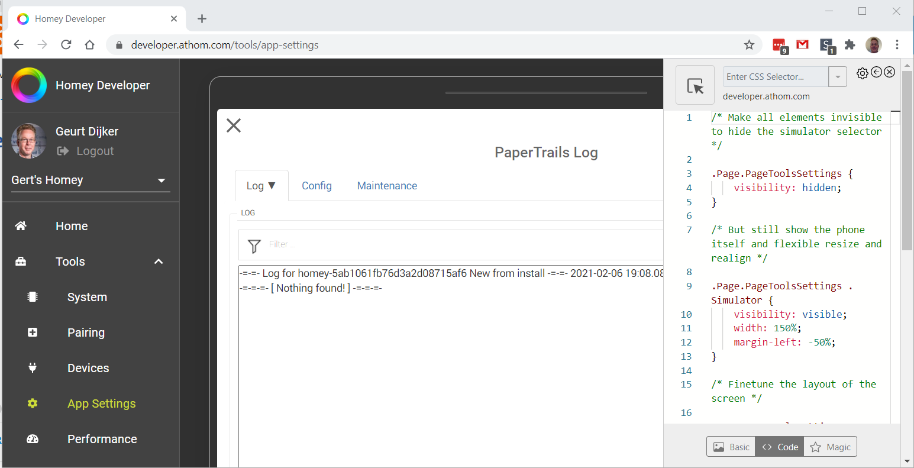914x468 pixels.
Task: Click the extension panel vertical scrollbar thumb
Action: (907, 160)
